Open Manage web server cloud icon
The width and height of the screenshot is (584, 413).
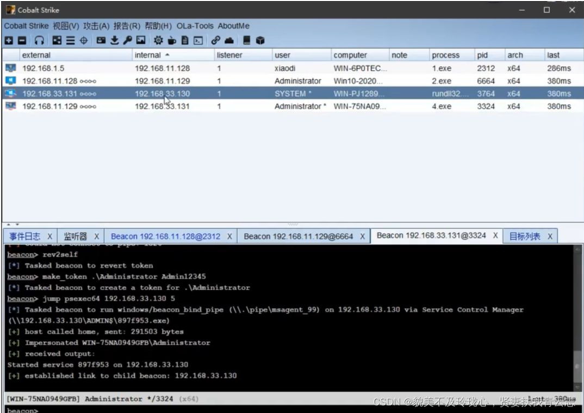point(229,41)
